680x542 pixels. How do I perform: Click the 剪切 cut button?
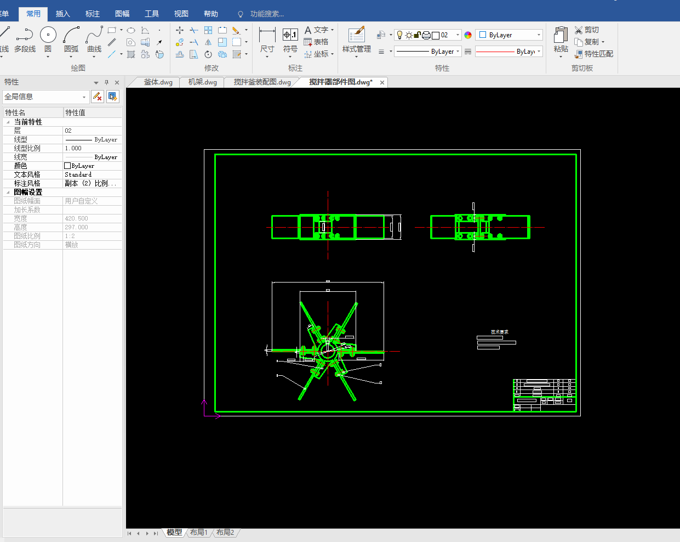(x=587, y=30)
